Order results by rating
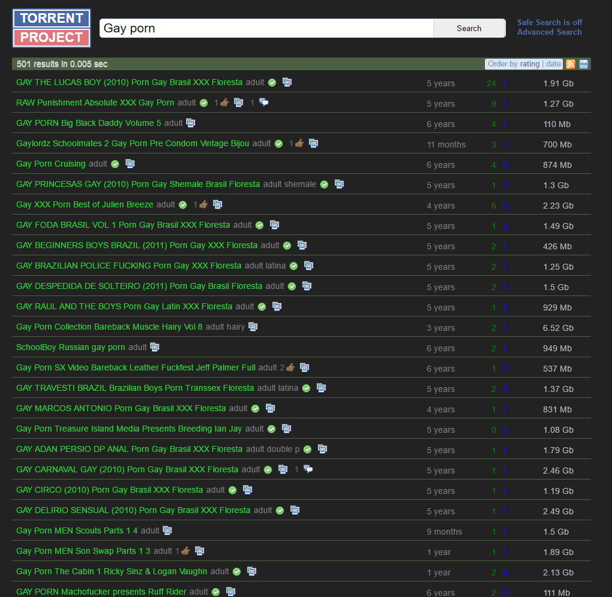Image resolution: width=612 pixels, height=597 pixels. click(x=530, y=64)
